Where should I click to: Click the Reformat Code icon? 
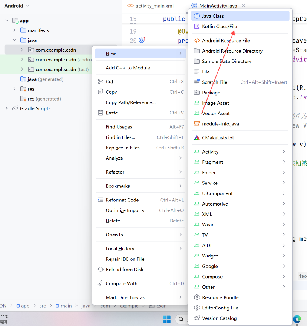[x=101, y=200]
